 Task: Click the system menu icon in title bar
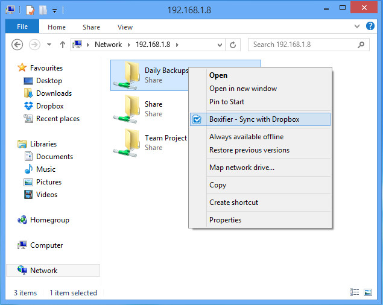click(x=10, y=10)
